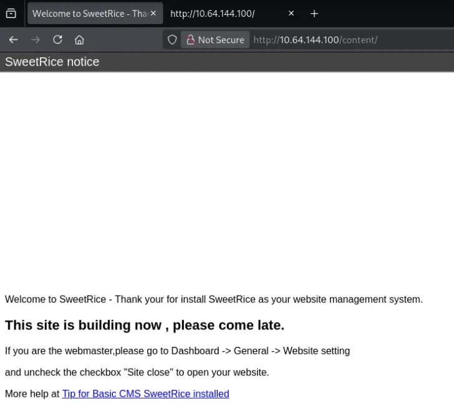Switch to the http://10.64.144.100/ tab
Image resolution: width=454 pixels, height=418 pixels.
(213, 13)
